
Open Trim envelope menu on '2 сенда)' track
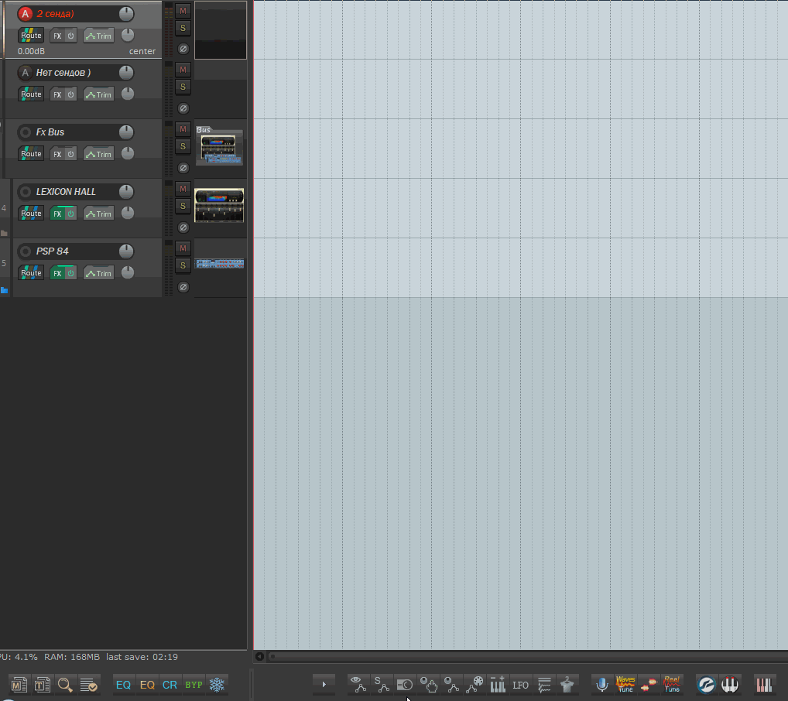98,36
